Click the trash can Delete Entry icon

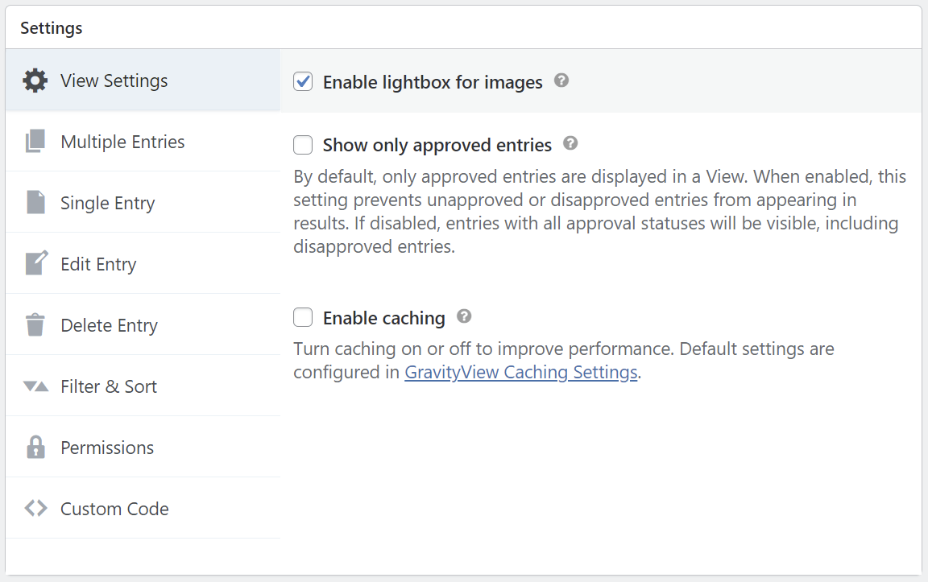(35, 325)
